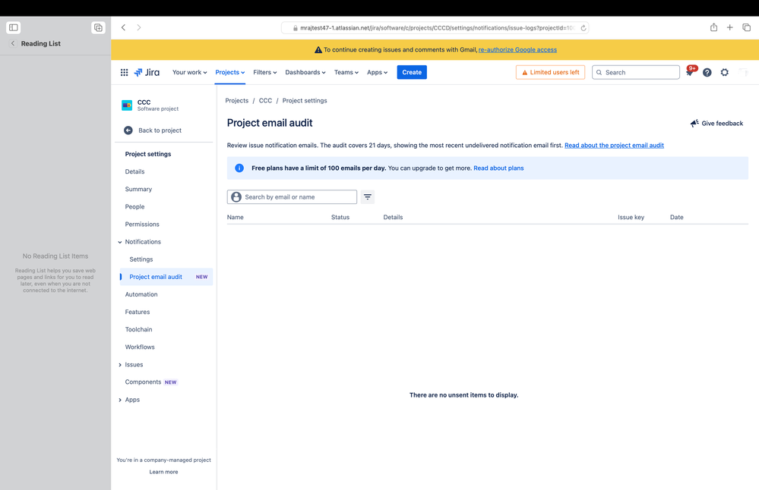Image resolution: width=759 pixels, height=490 pixels.
Task: Open the filter icon next to search
Action: click(368, 196)
